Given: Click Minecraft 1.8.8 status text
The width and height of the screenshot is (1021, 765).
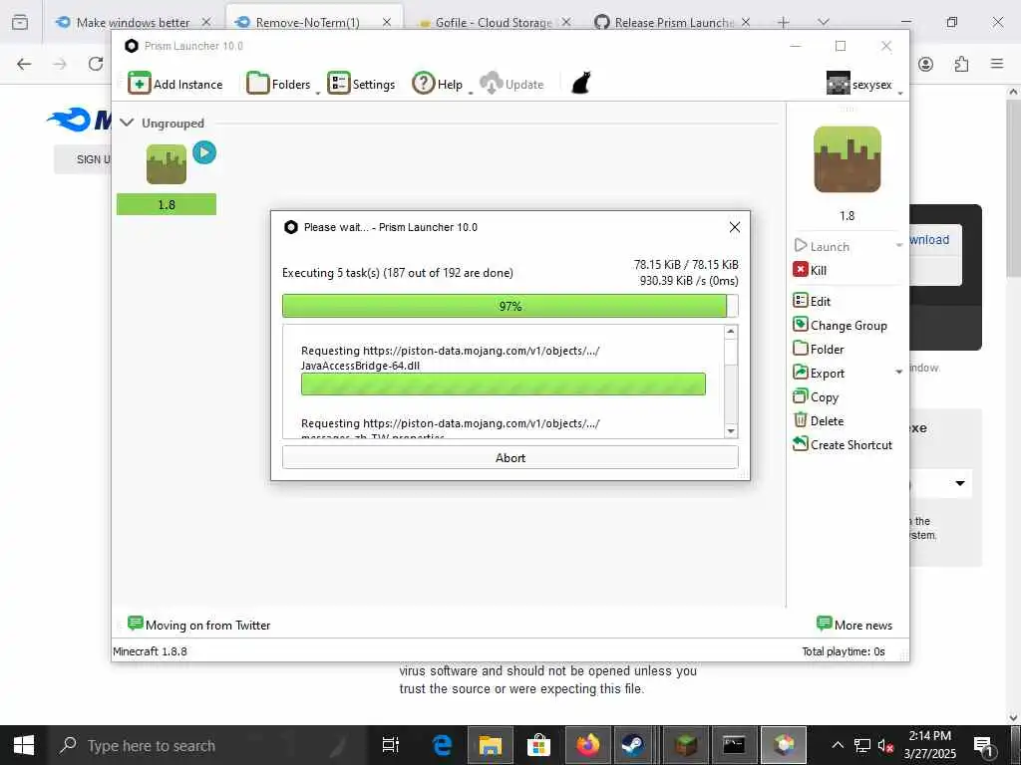Looking at the screenshot, I should pos(150,651).
